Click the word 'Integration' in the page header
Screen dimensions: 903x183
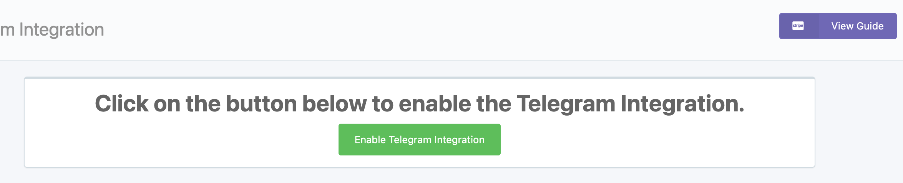coord(61,29)
